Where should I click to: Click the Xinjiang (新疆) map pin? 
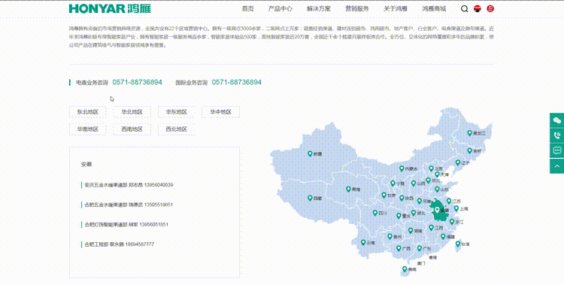310,153
